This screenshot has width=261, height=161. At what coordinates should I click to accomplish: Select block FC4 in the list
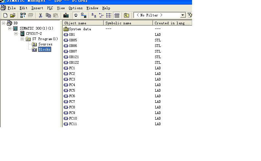72,85
